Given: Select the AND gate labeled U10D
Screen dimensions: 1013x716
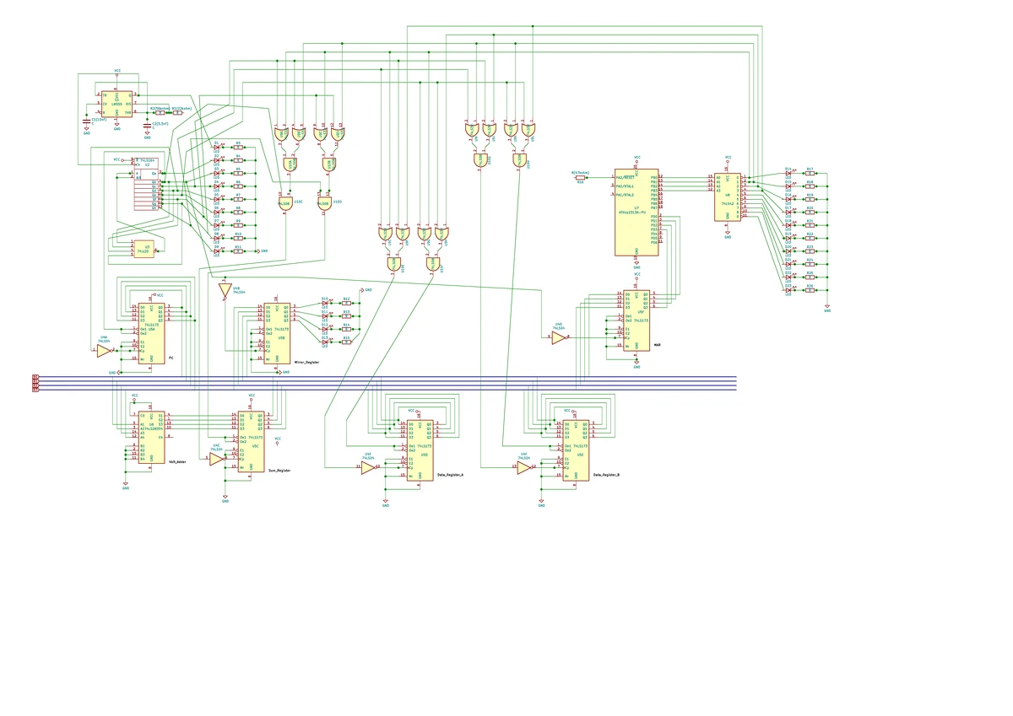Looking at the screenshot, I should pos(324,202).
